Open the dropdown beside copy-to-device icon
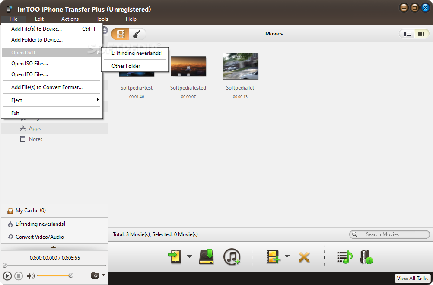 [x=189, y=256]
